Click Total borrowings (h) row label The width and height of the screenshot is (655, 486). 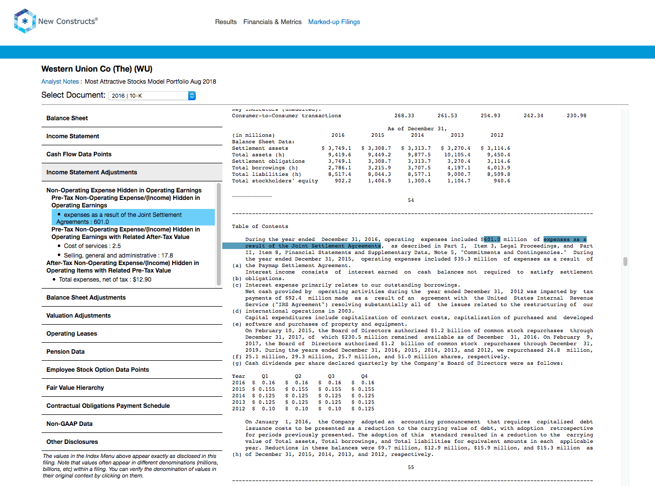point(265,168)
